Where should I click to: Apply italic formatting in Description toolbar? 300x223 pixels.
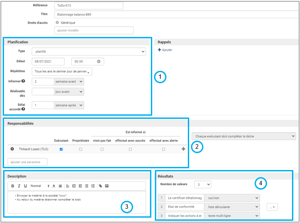point(19,186)
